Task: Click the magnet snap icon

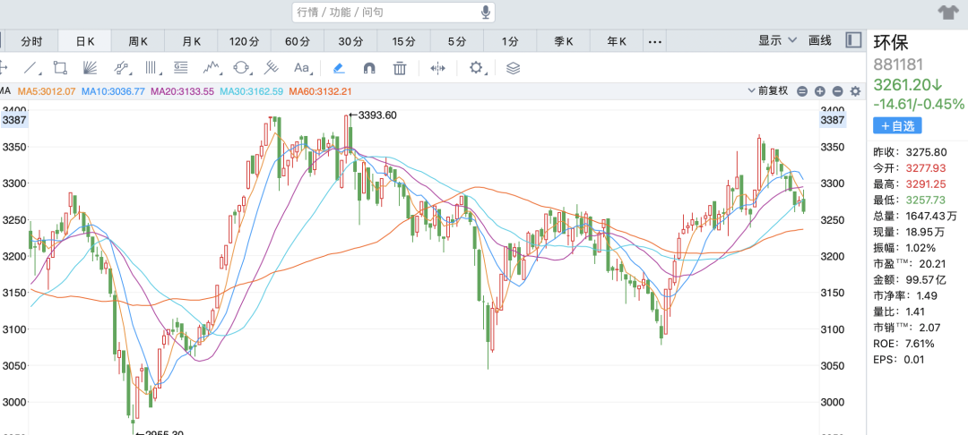Action: pyautogui.click(x=368, y=67)
